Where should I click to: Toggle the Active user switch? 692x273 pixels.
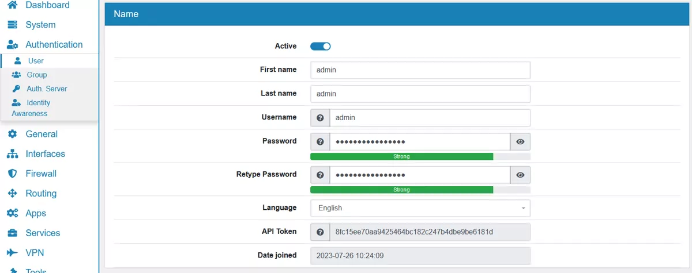(320, 47)
